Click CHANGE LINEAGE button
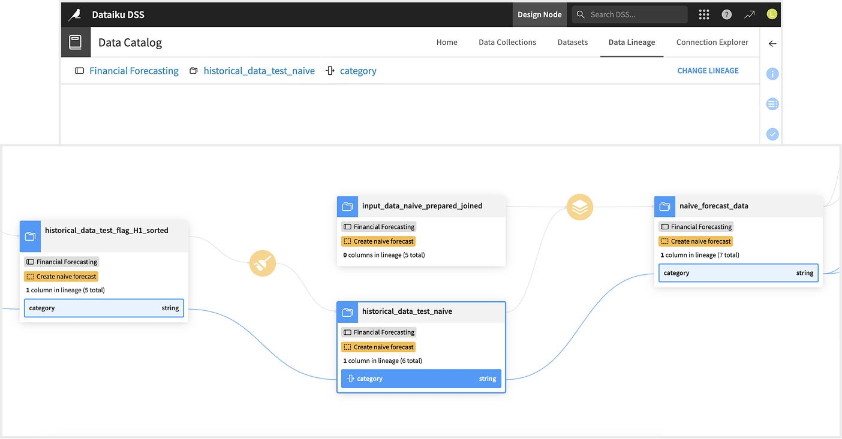Viewport: 842px width, 439px height. [708, 71]
